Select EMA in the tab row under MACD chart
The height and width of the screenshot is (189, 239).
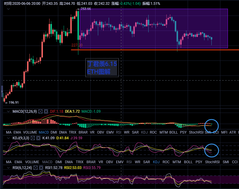(17, 132)
